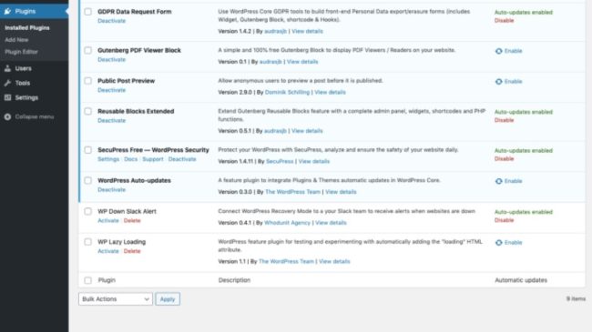Click the Automatic updates column footer label
The image size is (592, 332).
[521, 280]
